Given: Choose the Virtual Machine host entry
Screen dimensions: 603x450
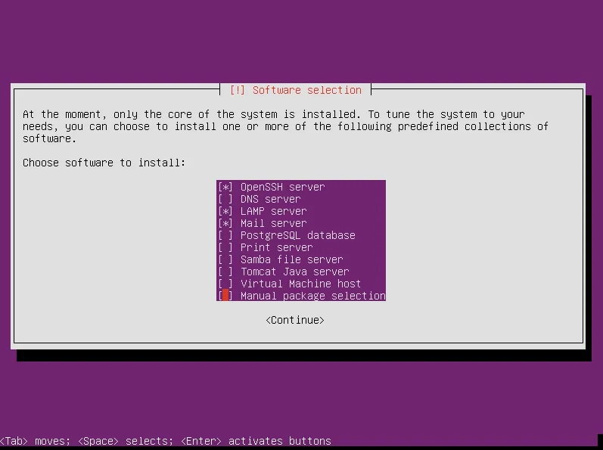Looking at the screenshot, I should coord(301,284).
